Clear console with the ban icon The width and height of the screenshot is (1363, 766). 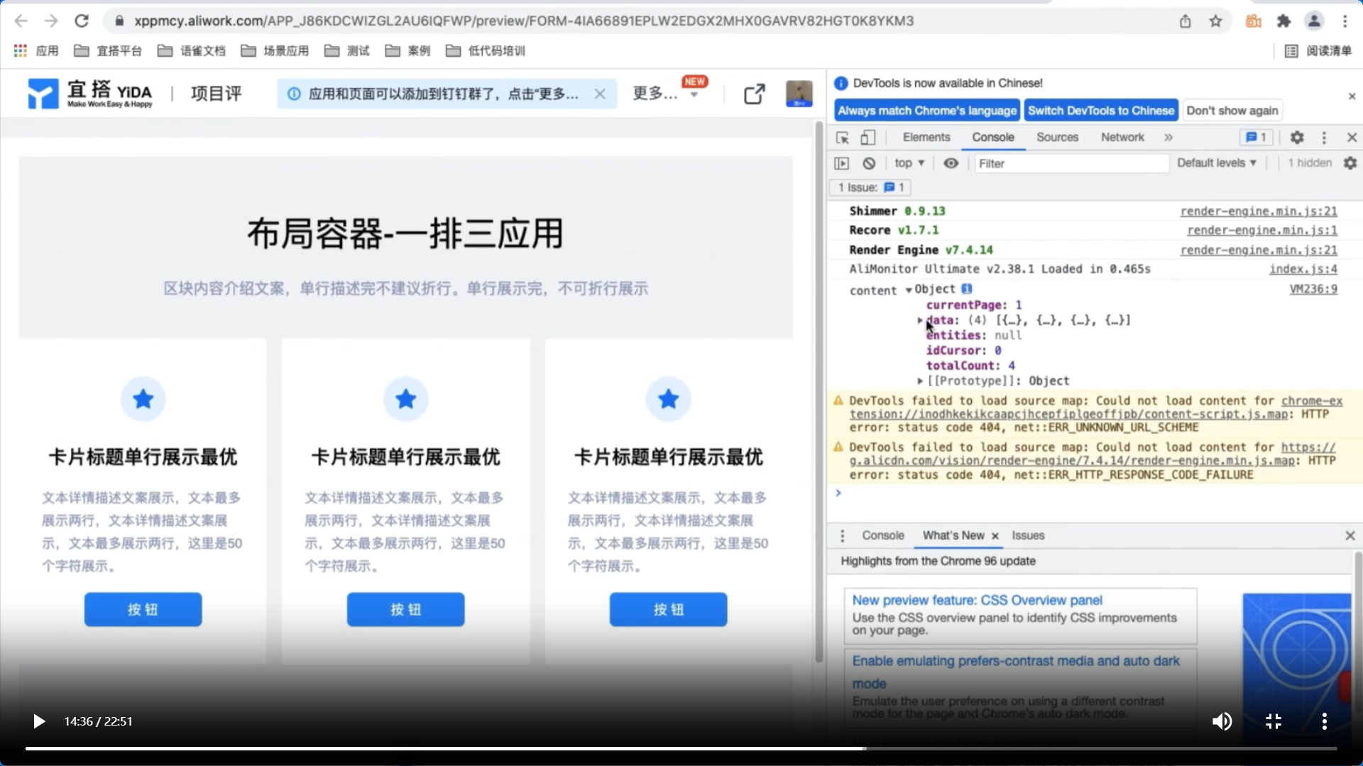pos(869,163)
